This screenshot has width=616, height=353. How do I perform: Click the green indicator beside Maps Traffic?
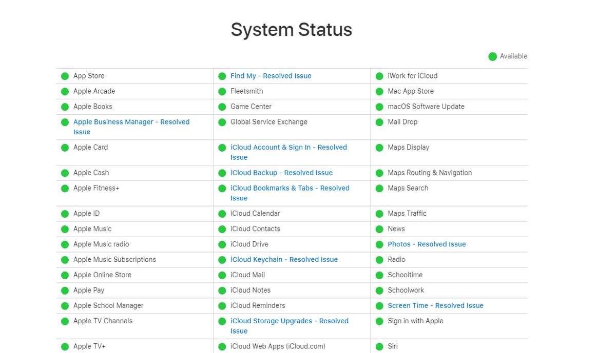click(379, 214)
